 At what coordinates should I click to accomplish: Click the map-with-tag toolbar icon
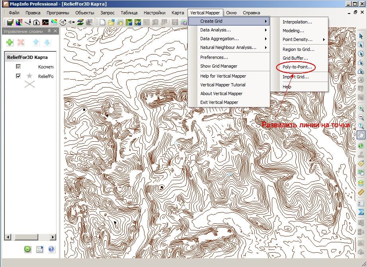pos(138,22)
